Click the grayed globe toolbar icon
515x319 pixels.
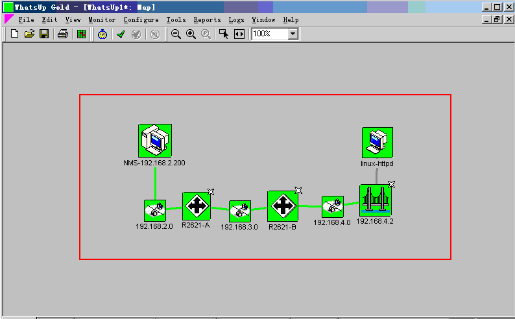[x=136, y=34]
